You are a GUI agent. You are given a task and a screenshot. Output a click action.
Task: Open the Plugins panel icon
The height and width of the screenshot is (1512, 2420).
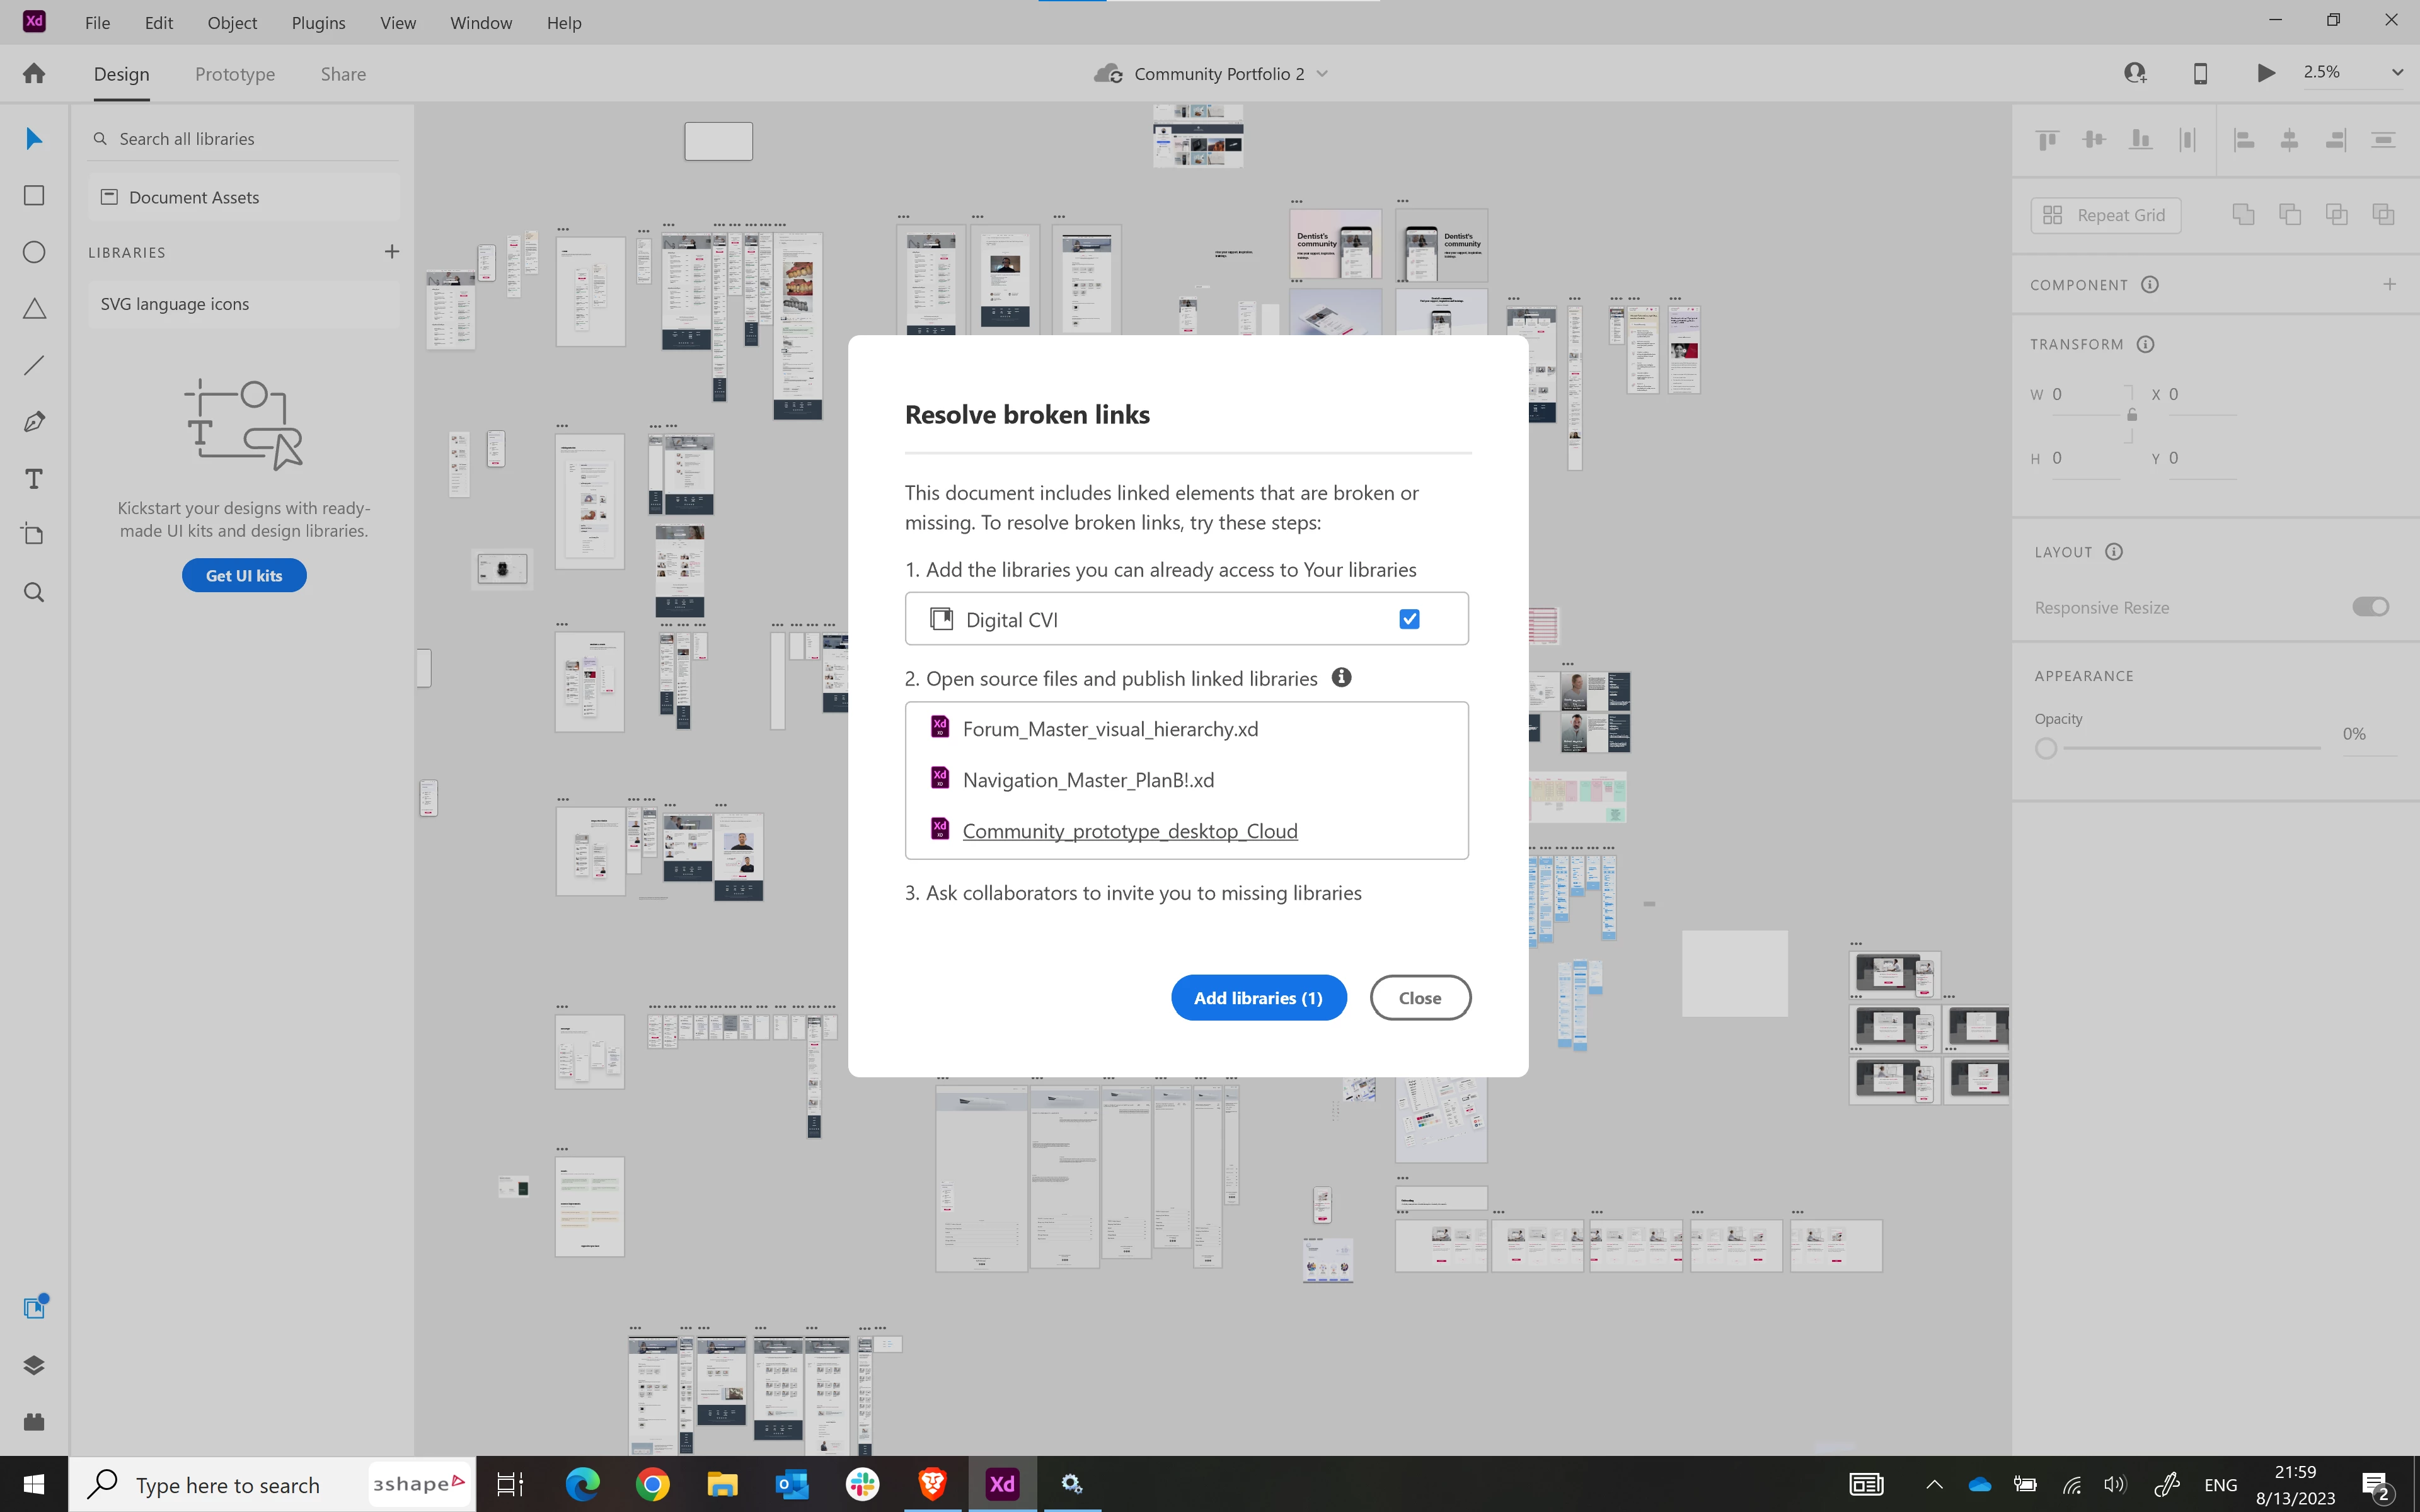(x=34, y=1421)
